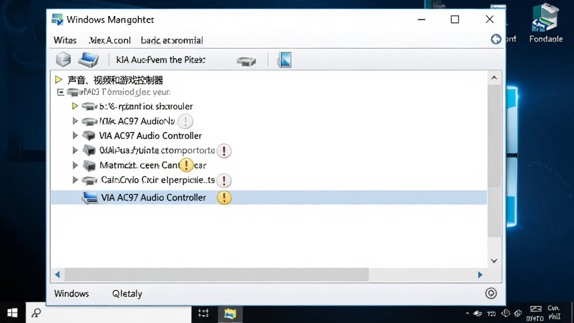Select the OdAiPus fuinte ctomportorte row
The height and width of the screenshot is (323, 574).
tap(157, 150)
